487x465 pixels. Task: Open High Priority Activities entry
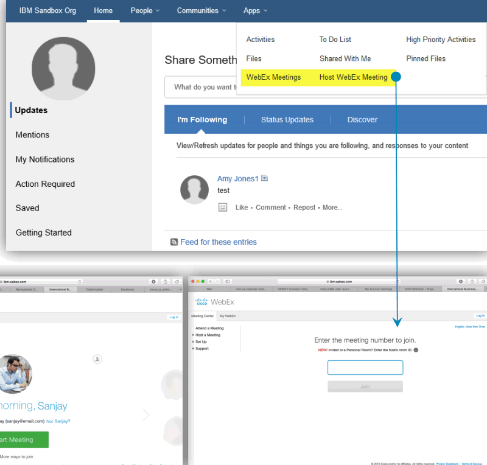coord(441,40)
